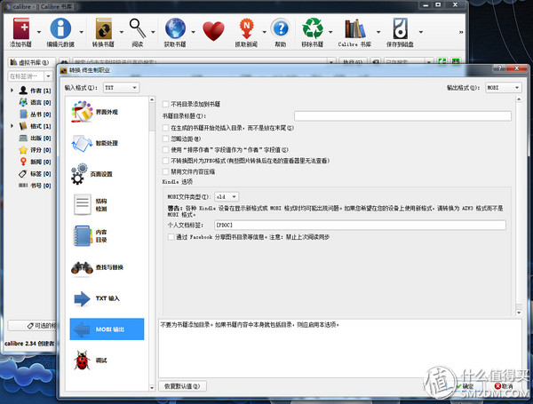Select Publisher (出版) in tag browser
This screenshot has width=533, height=404.
[35, 138]
